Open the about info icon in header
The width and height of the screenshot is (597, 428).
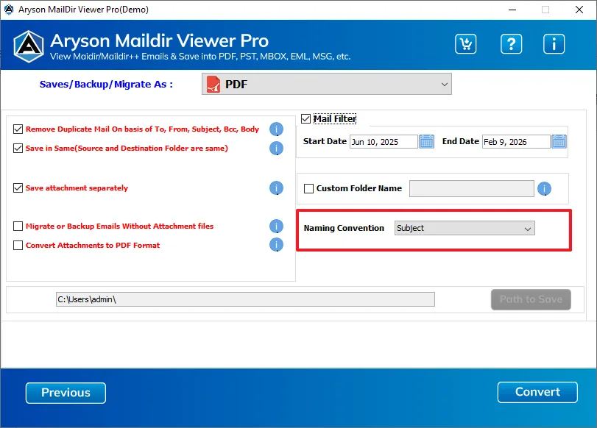pos(554,43)
